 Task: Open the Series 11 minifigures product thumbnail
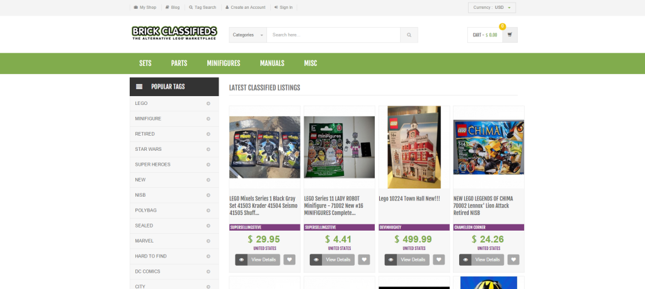[x=340, y=148]
